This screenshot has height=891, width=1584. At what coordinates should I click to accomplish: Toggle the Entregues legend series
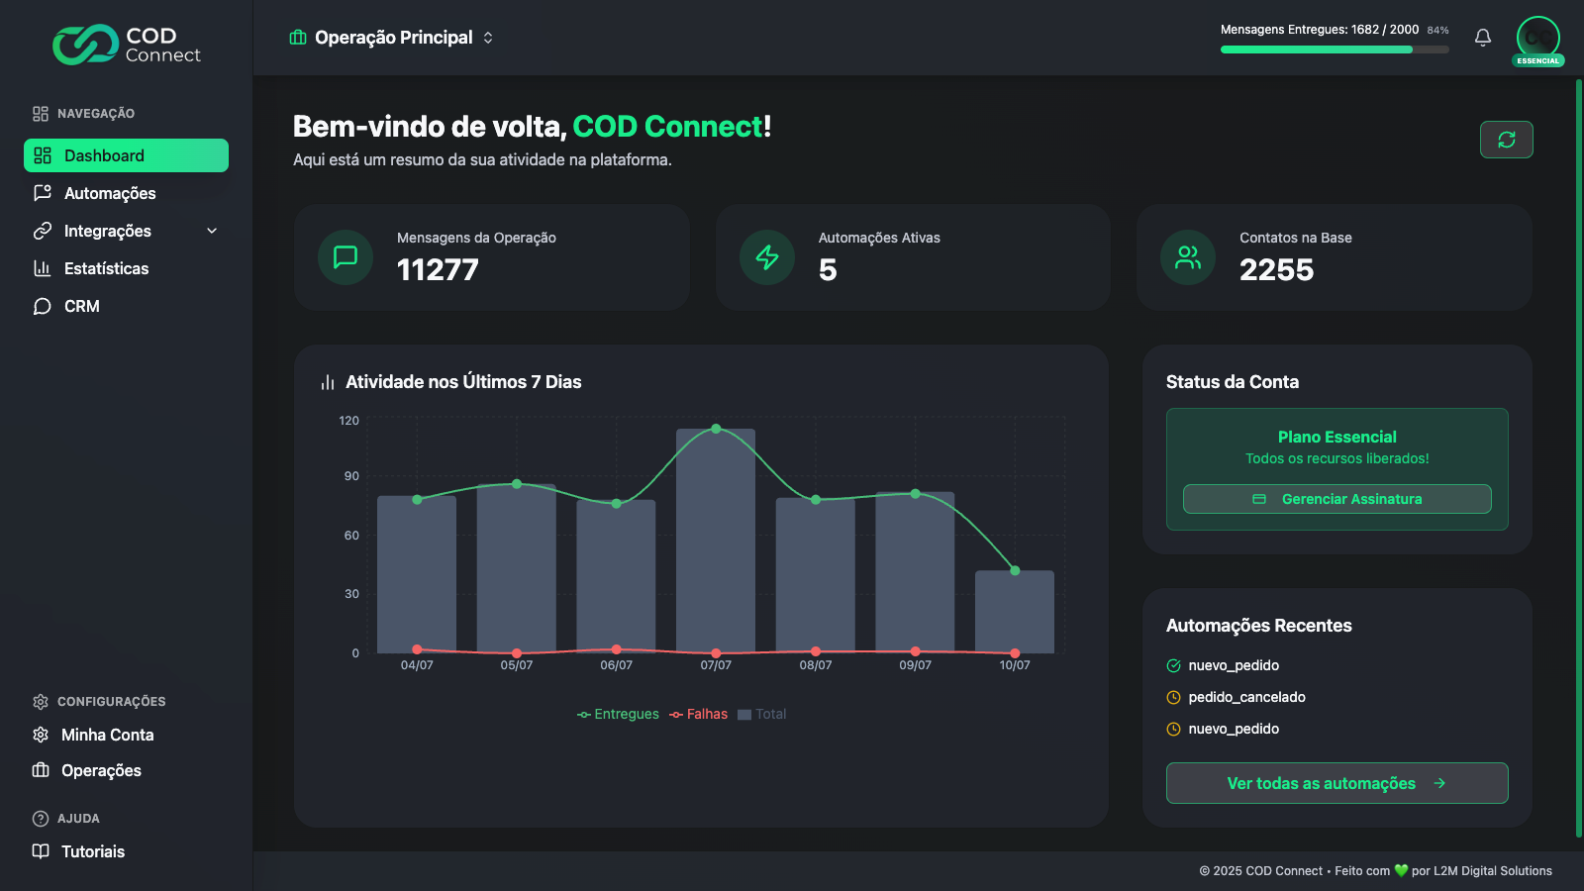[x=618, y=714]
